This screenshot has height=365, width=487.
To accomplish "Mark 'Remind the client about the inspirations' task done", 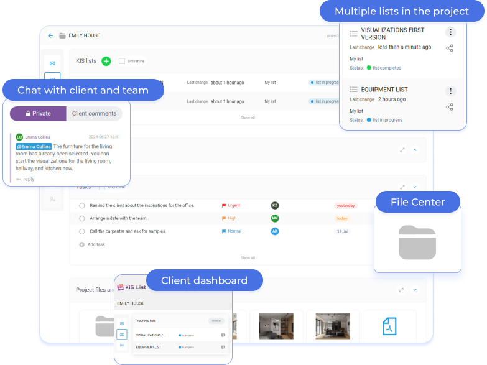I will (82, 205).
